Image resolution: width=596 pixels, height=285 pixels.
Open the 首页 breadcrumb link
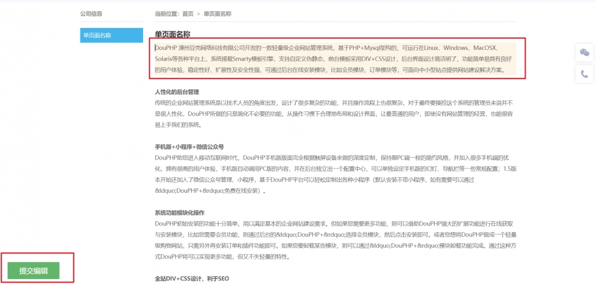coord(188,14)
